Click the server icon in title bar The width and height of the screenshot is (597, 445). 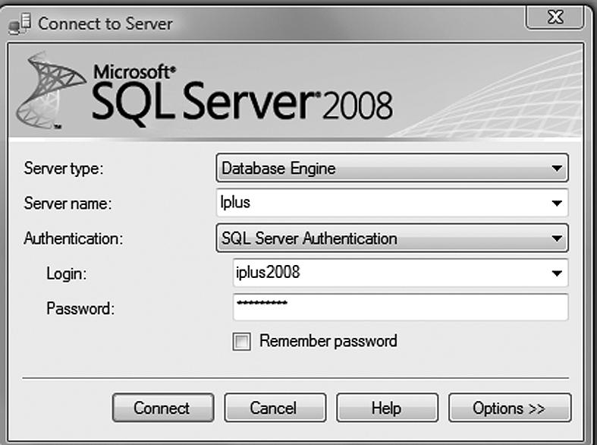(x=20, y=24)
